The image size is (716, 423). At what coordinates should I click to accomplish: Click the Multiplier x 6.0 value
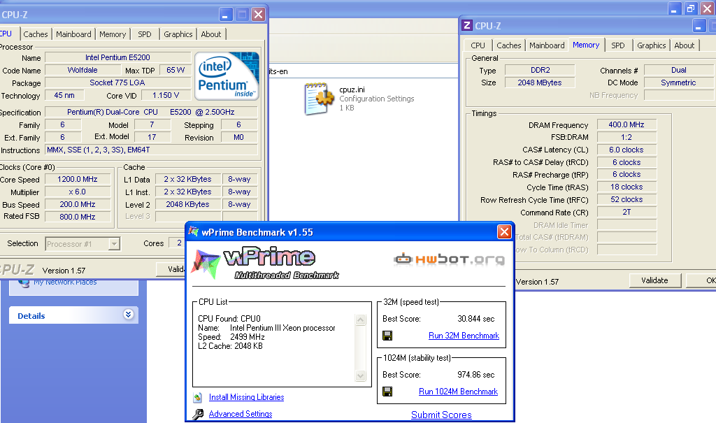[x=78, y=192]
